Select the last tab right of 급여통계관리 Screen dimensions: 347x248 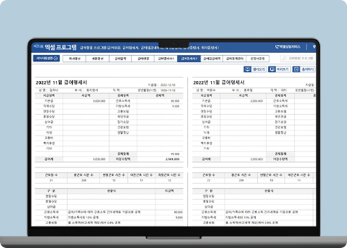[x=257, y=58]
